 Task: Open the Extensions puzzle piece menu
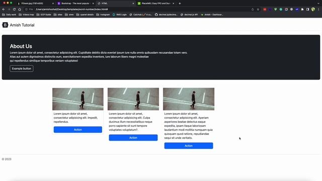(x=302, y=9)
